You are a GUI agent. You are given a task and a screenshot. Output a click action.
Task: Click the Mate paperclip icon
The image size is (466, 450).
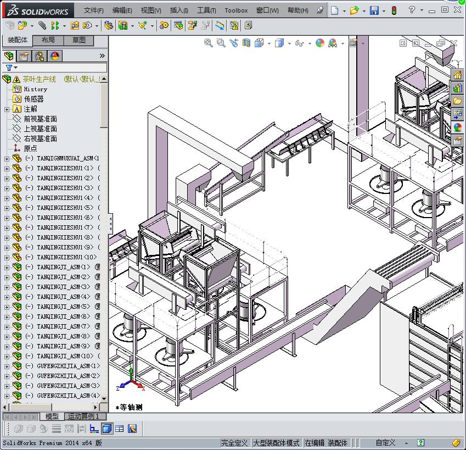(42, 26)
